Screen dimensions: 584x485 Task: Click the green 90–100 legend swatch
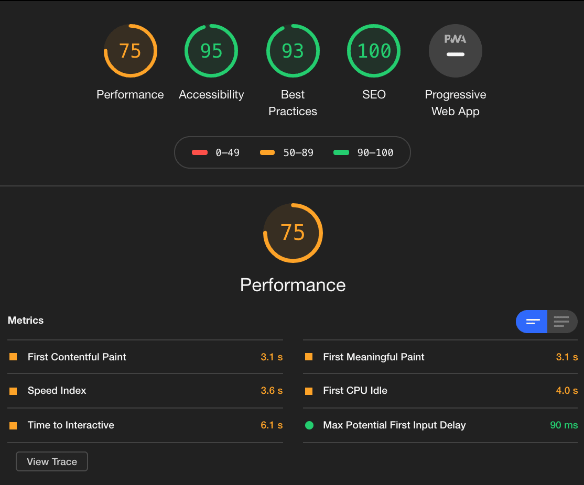pos(341,153)
